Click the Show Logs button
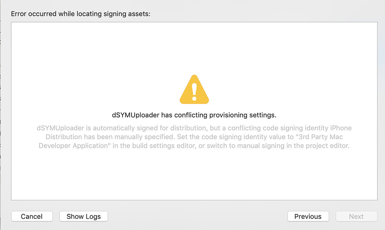 click(x=83, y=216)
